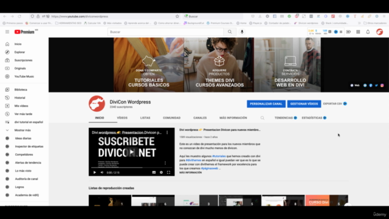Open the notifications bell
This screenshot has width=389, height=219.
[x=368, y=32]
